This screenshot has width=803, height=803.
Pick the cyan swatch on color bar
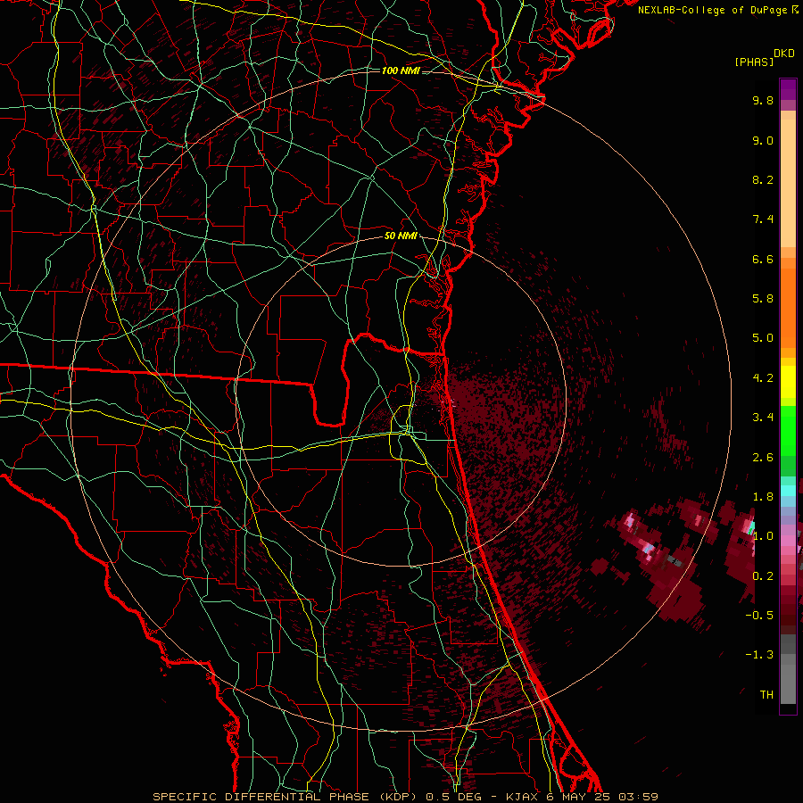pyautogui.click(x=788, y=491)
